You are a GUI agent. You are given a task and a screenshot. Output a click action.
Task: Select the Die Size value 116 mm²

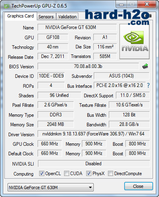click(105, 47)
